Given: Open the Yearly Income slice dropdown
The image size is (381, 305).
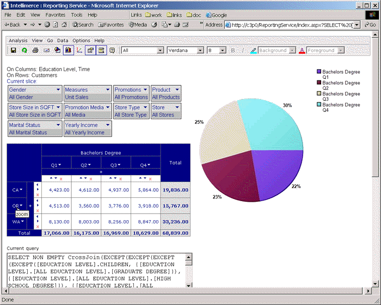Looking at the screenshot, I should click(x=108, y=125).
